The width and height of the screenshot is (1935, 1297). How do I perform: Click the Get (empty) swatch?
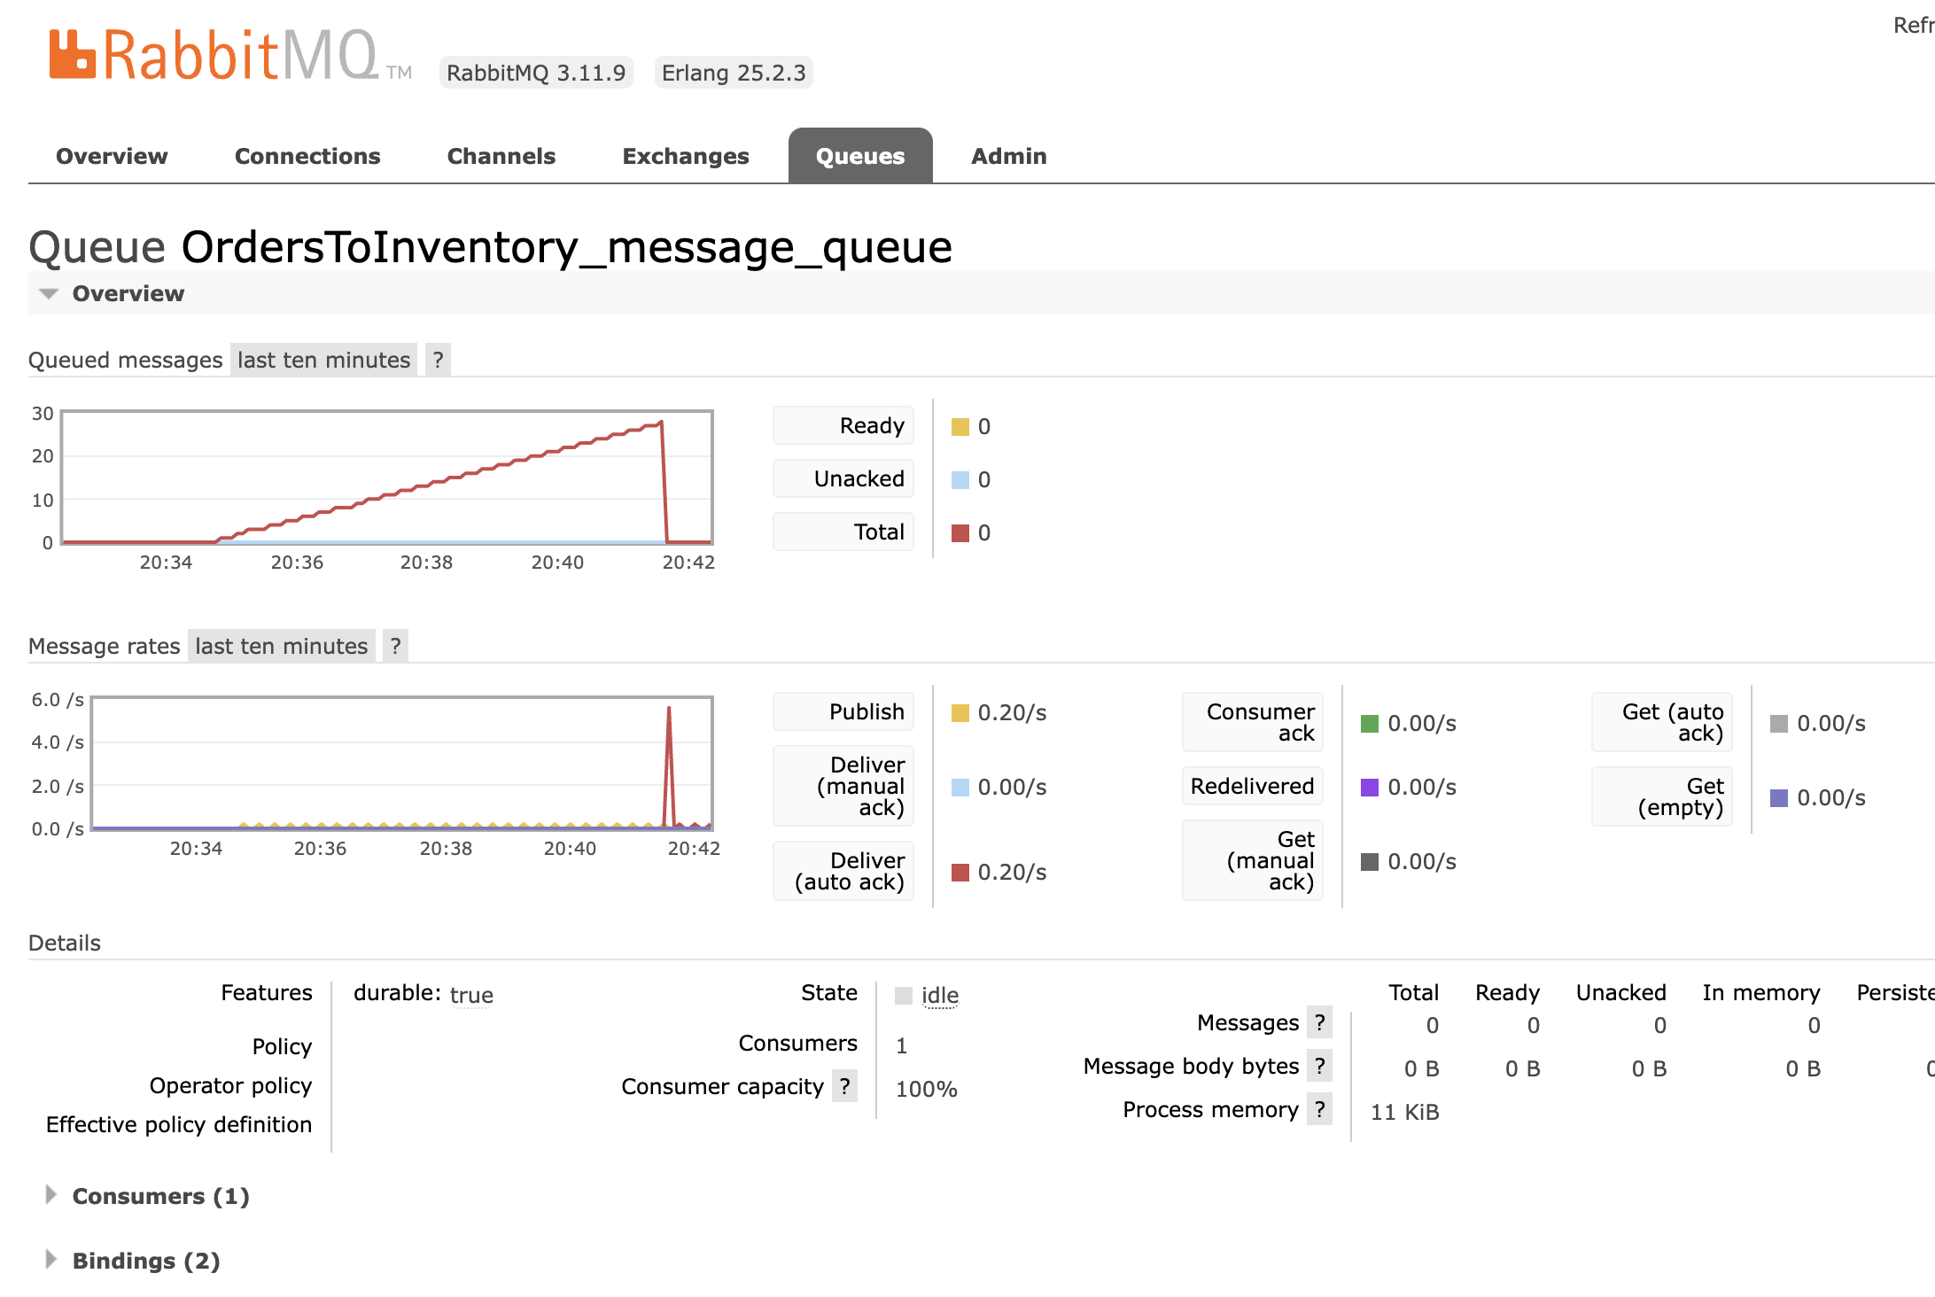click(1779, 798)
